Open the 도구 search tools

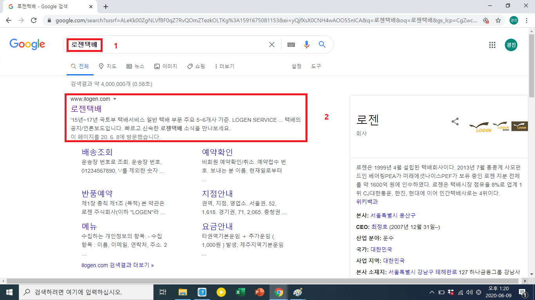click(316, 66)
